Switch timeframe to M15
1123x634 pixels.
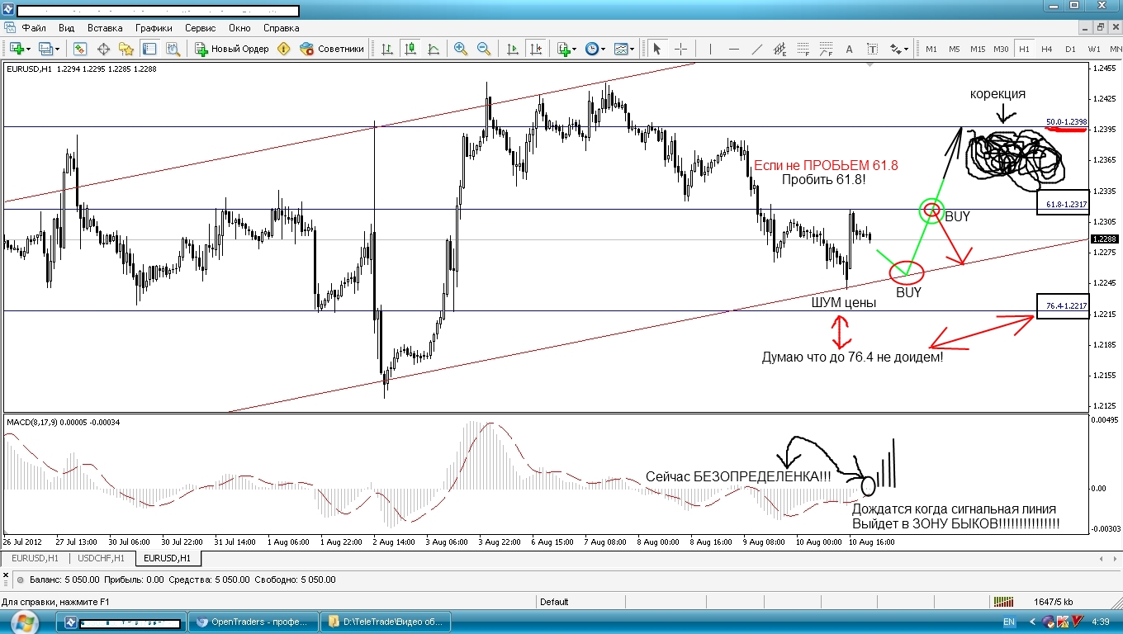[978, 49]
